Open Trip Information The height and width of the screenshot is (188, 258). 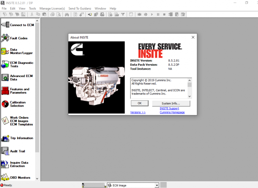[x=17, y=138]
